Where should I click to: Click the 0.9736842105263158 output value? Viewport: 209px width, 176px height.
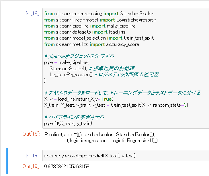coord(67,167)
